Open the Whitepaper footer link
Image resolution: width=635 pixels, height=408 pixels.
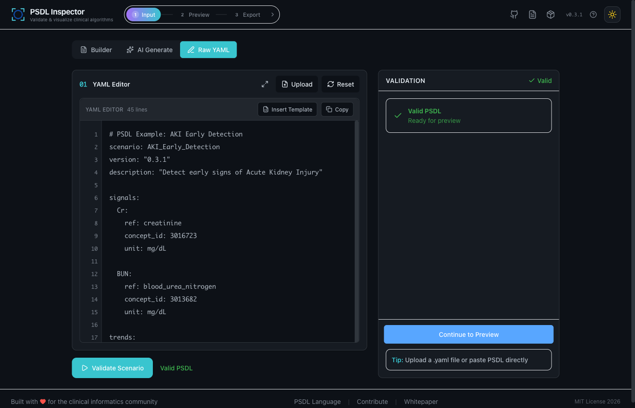click(421, 402)
